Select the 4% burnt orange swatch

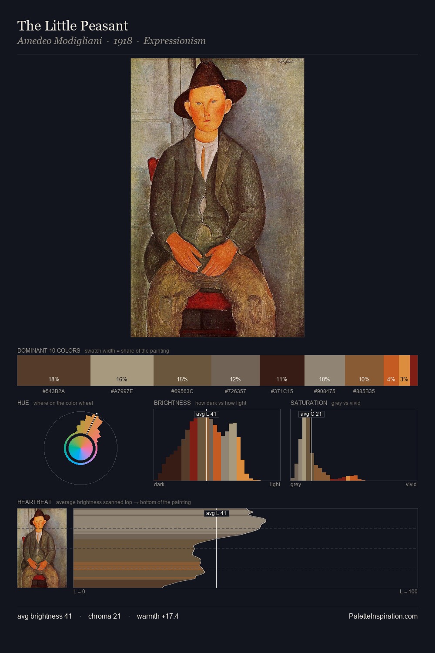[391, 370]
